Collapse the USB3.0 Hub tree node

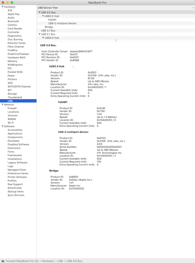pos(43,38)
